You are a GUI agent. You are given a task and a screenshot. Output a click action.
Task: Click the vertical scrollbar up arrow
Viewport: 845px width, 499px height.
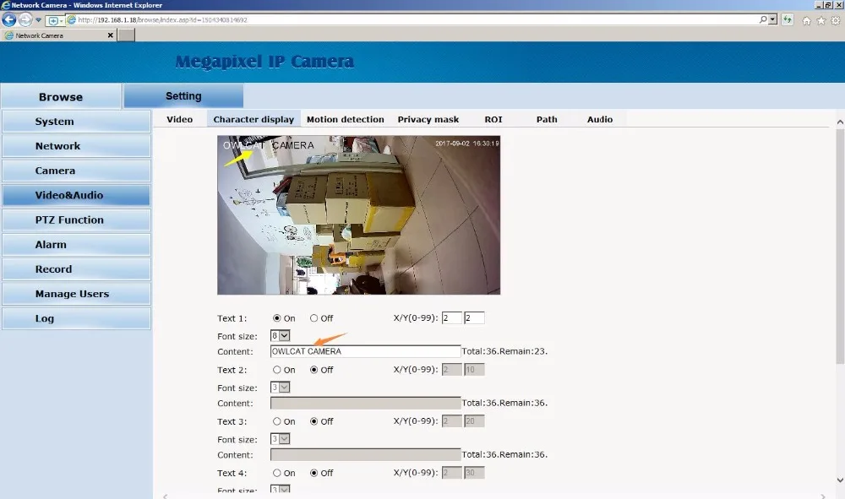pos(840,122)
